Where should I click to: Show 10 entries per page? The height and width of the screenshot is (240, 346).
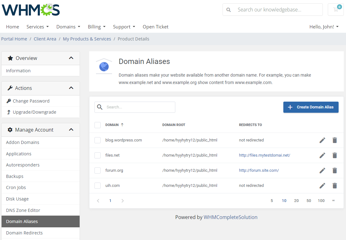click(x=284, y=201)
